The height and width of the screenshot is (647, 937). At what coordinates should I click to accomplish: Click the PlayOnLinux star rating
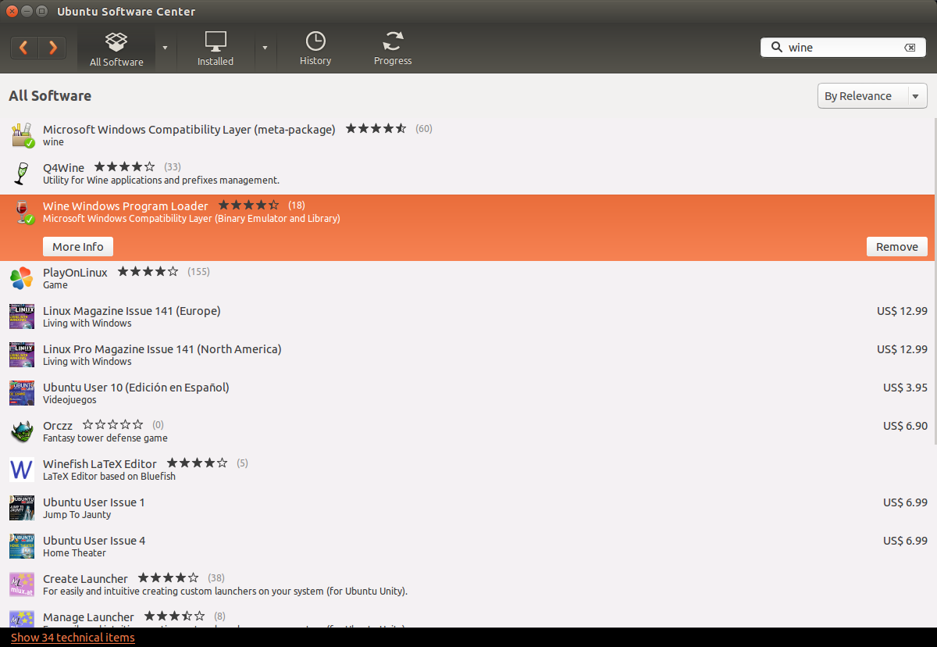tap(148, 271)
